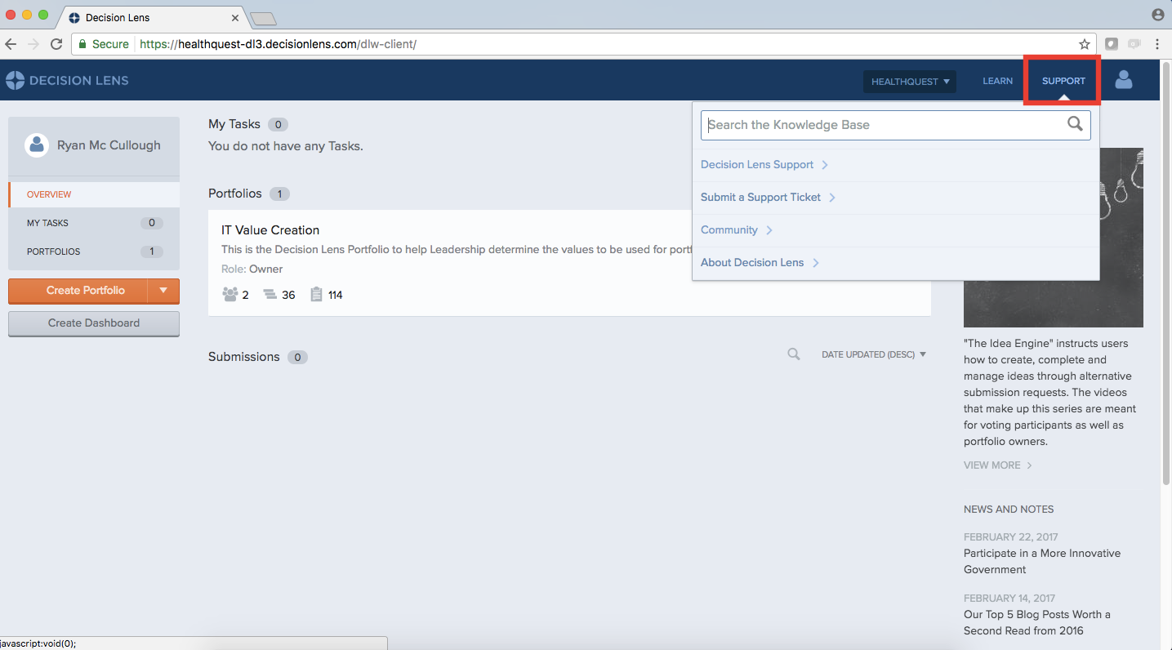The width and height of the screenshot is (1172, 650).
Task: Open About Decision Lens
Action: click(752, 263)
